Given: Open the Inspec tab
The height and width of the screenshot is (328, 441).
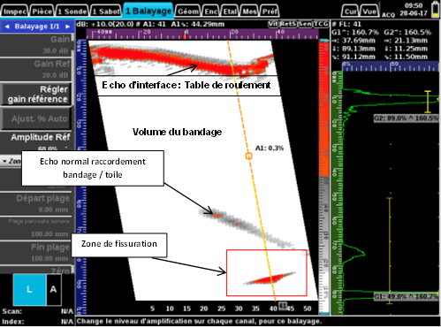Looking at the screenshot, I should pos(15,11).
